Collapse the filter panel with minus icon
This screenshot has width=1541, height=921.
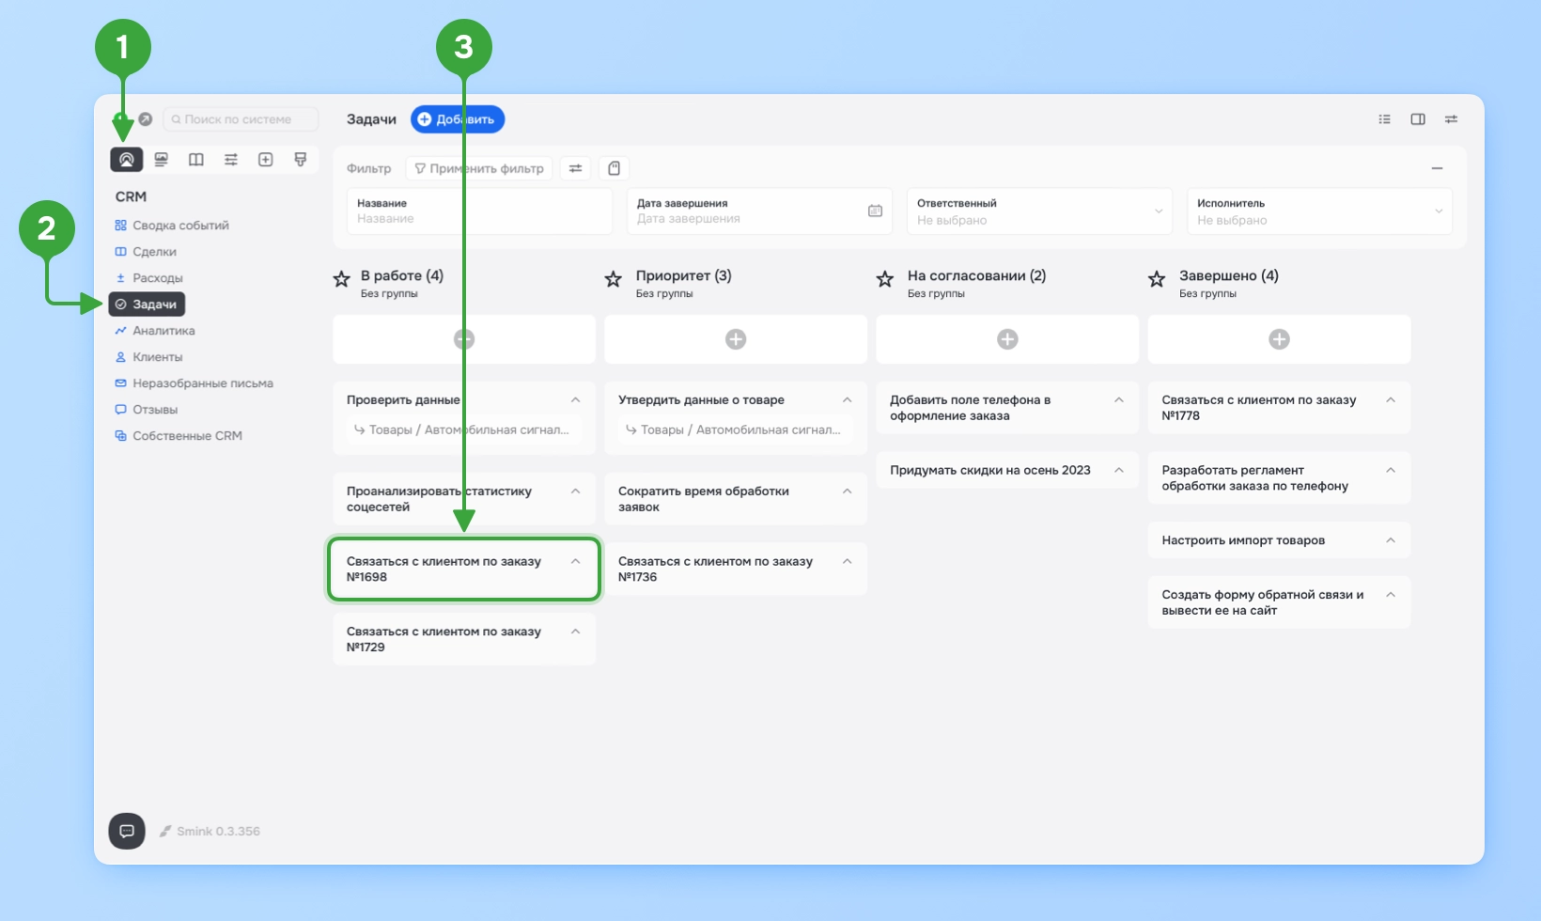(x=1437, y=168)
